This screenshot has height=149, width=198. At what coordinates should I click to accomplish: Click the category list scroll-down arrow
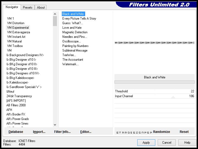pyautogui.click(x=55, y=125)
